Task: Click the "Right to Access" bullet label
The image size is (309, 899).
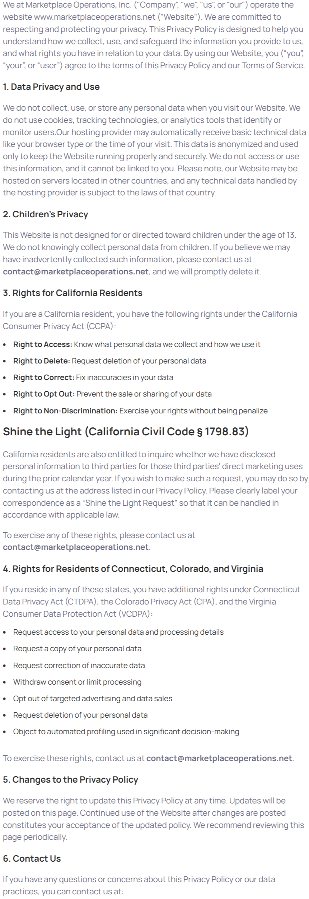Action: point(43,344)
